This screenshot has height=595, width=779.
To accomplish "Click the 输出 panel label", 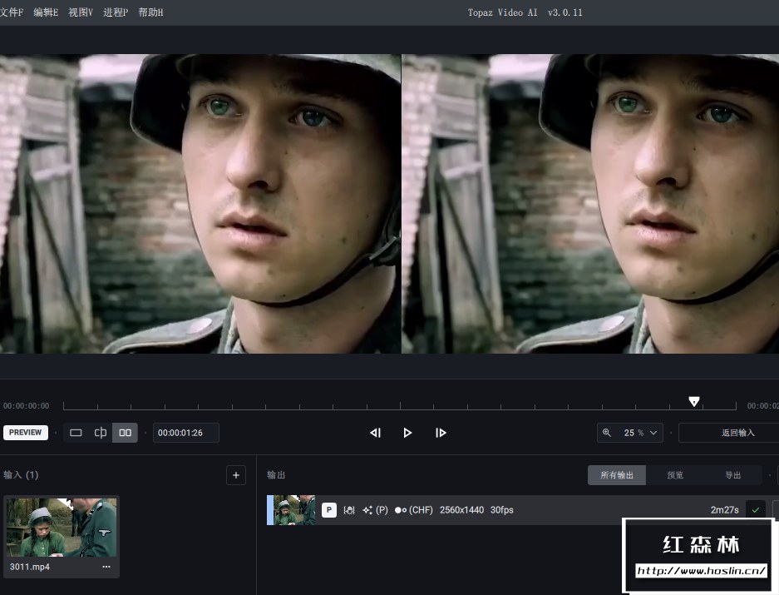I will [276, 475].
